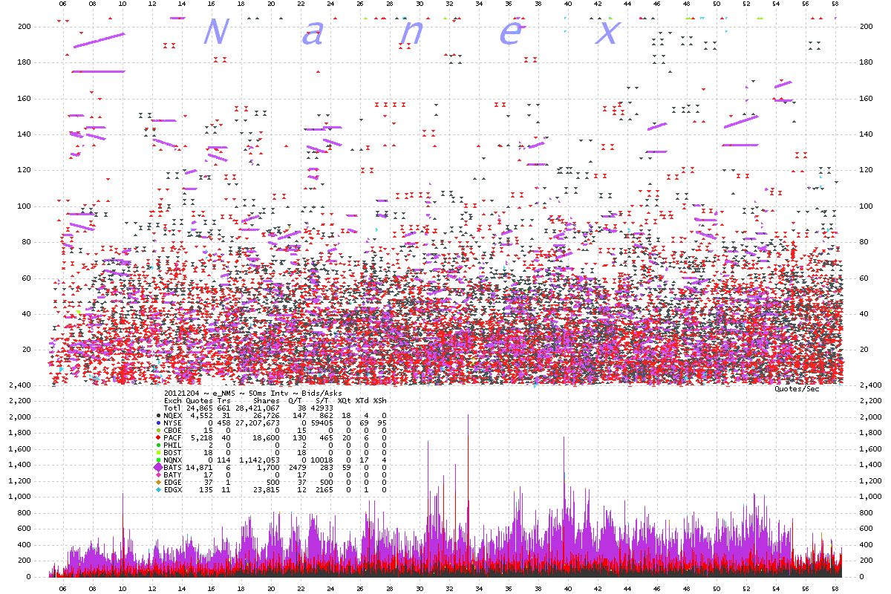Click the blue NYSE legend circle
Image resolution: width=891 pixels, height=594 pixels.
pyautogui.click(x=158, y=423)
